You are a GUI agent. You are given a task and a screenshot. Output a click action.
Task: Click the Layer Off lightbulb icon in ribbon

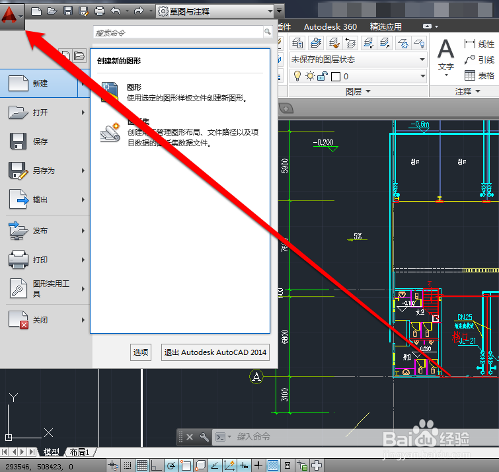click(419, 43)
